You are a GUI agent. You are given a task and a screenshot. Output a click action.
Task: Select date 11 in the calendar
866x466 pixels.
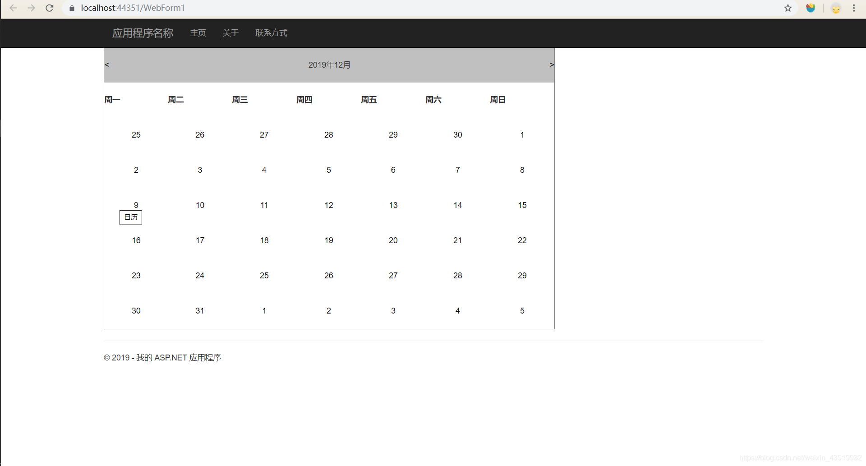coord(264,205)
